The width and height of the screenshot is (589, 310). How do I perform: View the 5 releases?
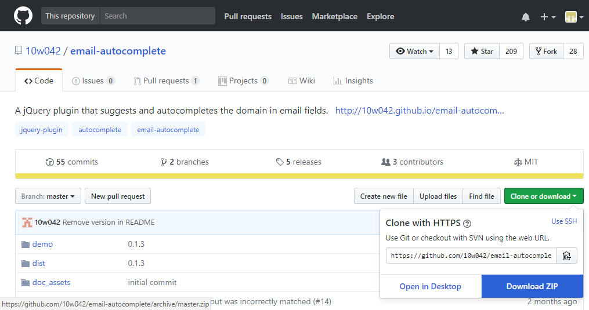pyautogui.click(x=299, y=162)
